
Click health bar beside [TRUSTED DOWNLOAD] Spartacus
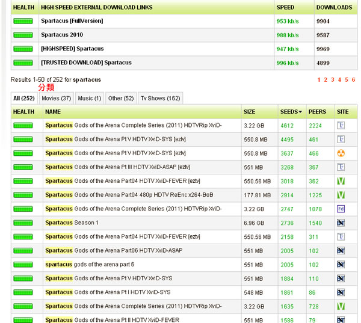tap(23, 63)
